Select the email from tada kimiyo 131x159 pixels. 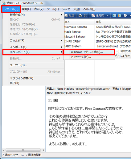click(x=73, y=32)
